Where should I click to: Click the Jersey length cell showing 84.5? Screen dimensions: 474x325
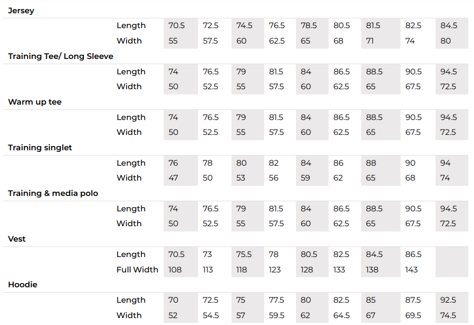448,25
